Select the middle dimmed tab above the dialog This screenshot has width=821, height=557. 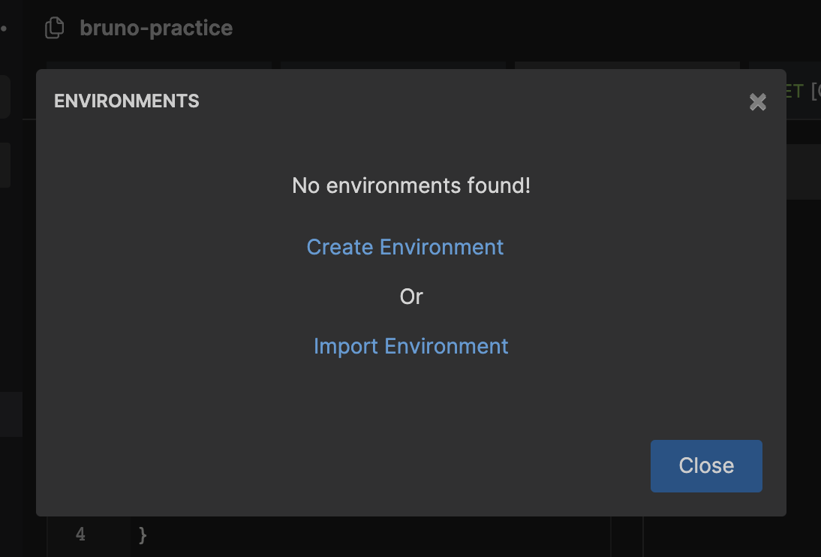pos(393,65)
